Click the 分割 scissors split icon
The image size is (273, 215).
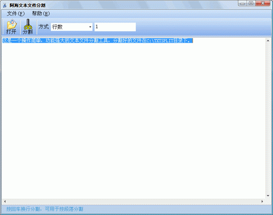(28, 27)
